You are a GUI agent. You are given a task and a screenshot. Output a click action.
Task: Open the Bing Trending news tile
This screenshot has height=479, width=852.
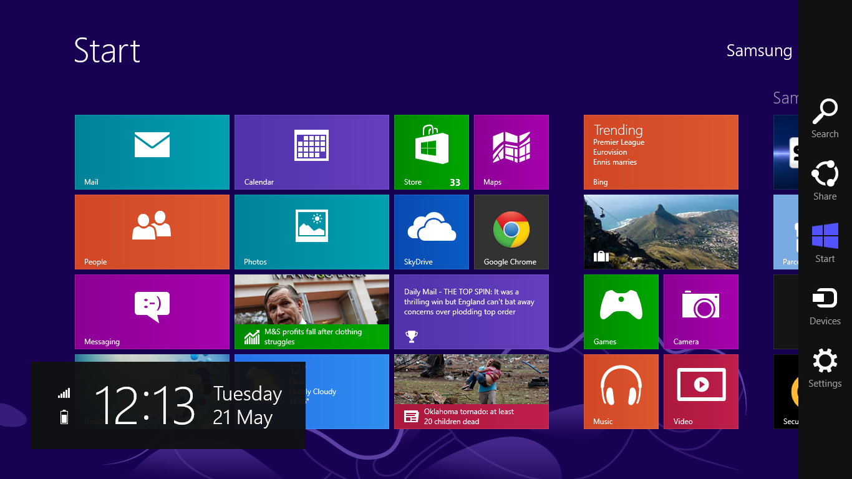pos(661,152)
